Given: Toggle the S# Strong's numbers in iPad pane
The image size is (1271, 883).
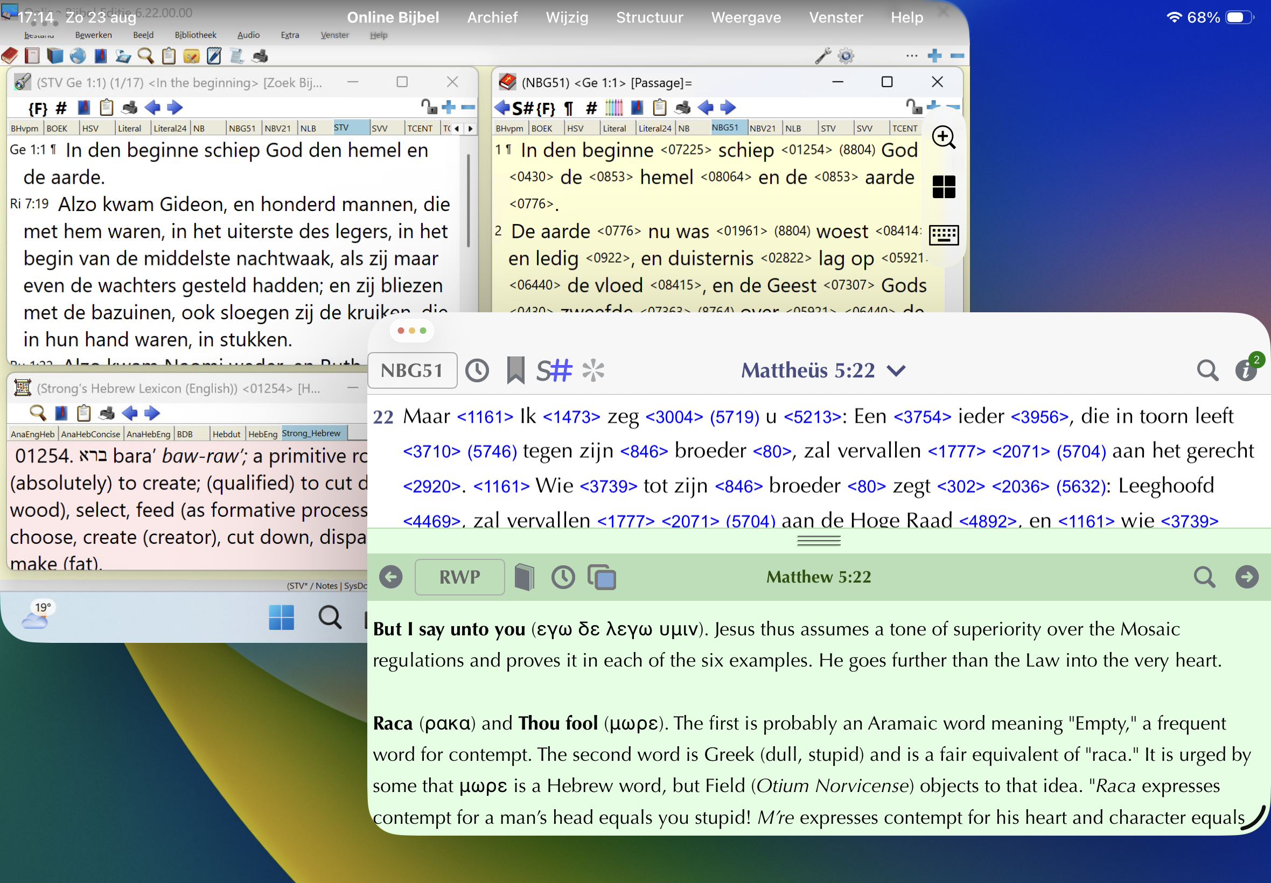Looking at the screenshot, I should (x=554, y=370).
